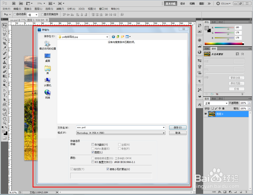Select the Eraser tool
The image size is (253, 195).
[x=5, y=71]
